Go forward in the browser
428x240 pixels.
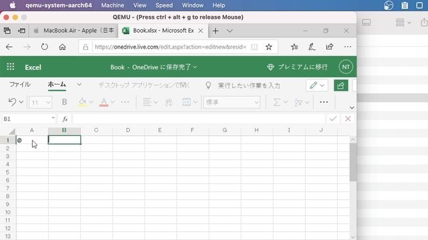27,47
